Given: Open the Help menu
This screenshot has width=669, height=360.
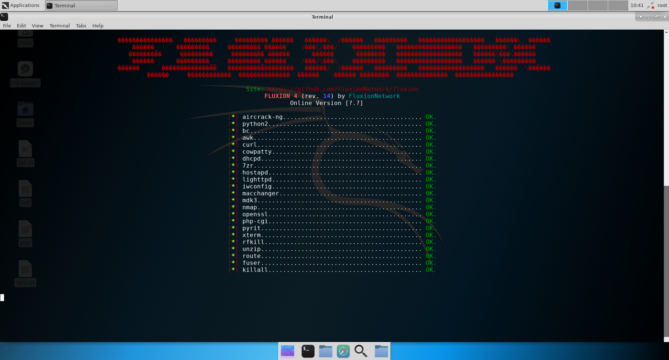Looking at the screenshot, I should pos(98,26).
